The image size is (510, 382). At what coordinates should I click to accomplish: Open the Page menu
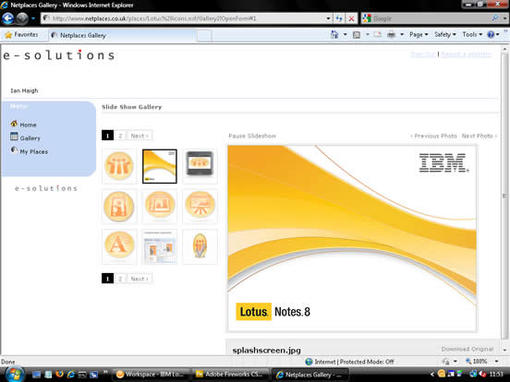click(x=419, y=34)
